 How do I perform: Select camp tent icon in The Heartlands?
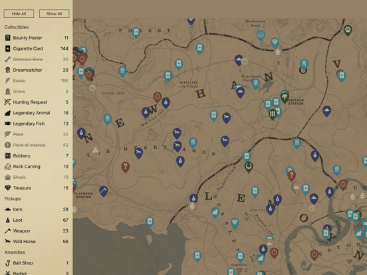(x=95, y=149)
